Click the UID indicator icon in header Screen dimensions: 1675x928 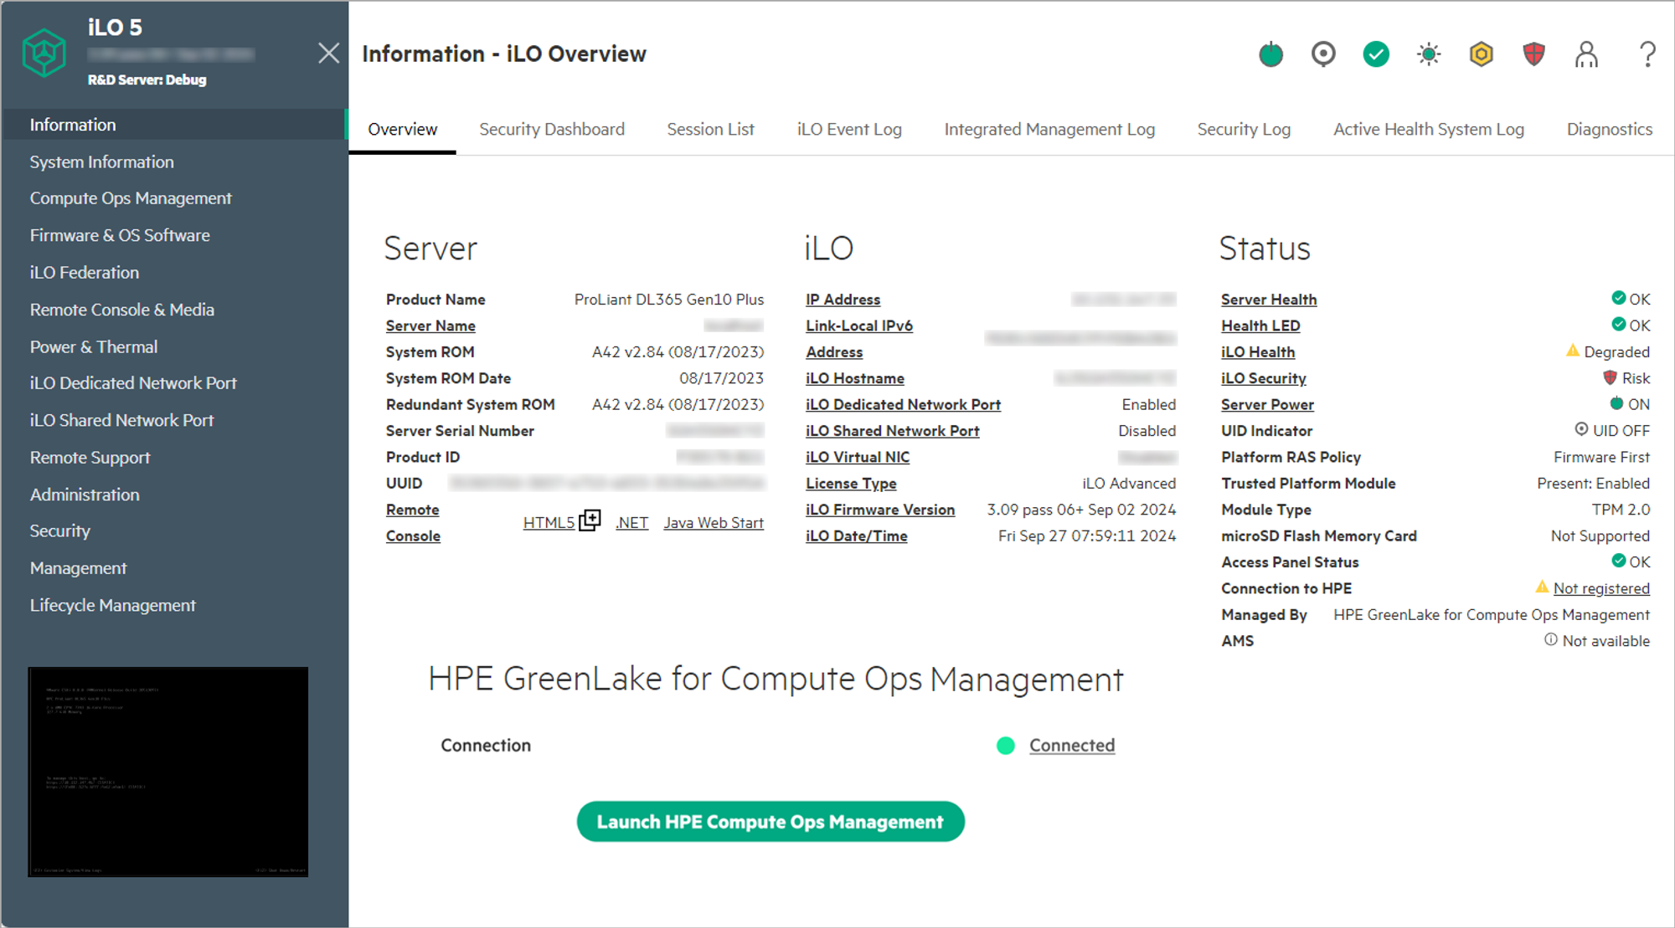coord(1323,54)
